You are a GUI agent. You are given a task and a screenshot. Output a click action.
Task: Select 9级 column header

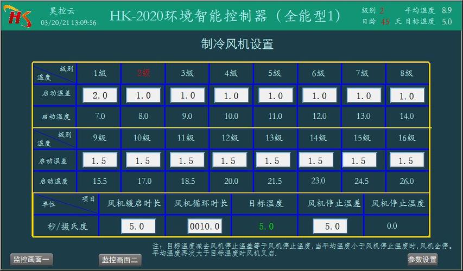click(x=99, y=138)
